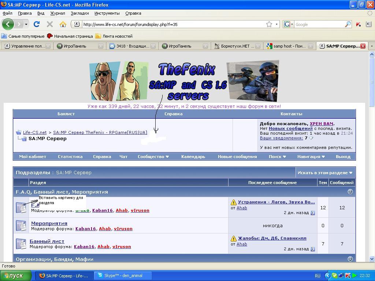
Task: Click the TheFenix forum banner image
Action: 184,81
